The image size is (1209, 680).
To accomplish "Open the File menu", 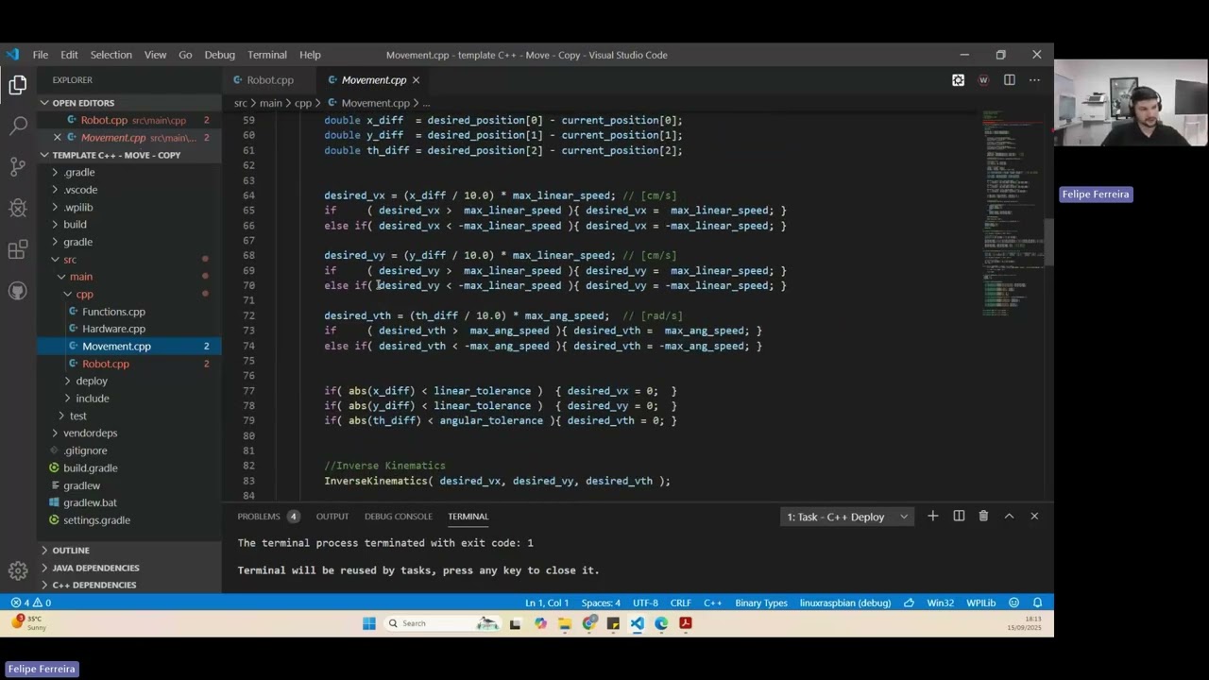I will click(x=41, y=55).
